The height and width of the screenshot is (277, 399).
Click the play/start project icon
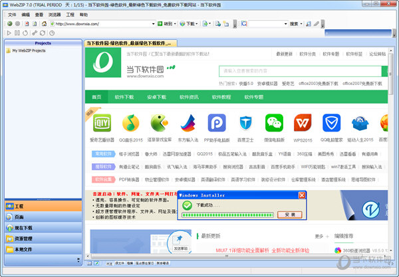9,33
